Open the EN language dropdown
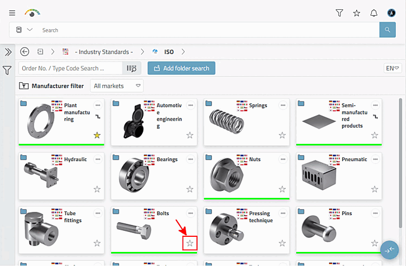 pyautogui.click(x=392, y=68)
